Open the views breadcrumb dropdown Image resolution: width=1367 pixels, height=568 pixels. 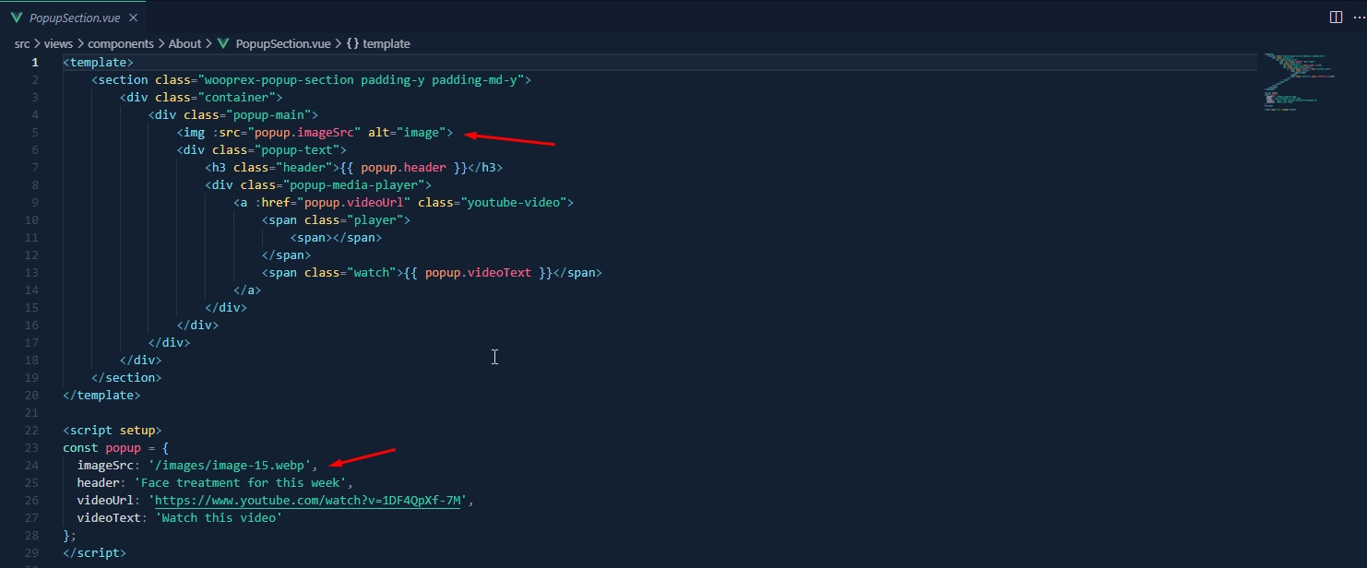click(x=58, y=43)
